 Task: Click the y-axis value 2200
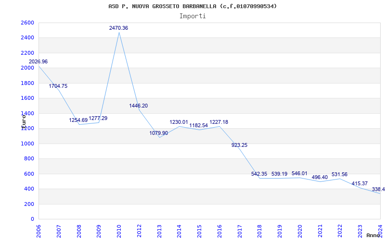(x=27, y=53)
